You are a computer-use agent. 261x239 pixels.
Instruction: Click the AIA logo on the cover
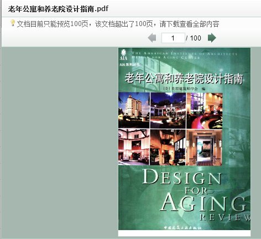(x=123, y=54)
